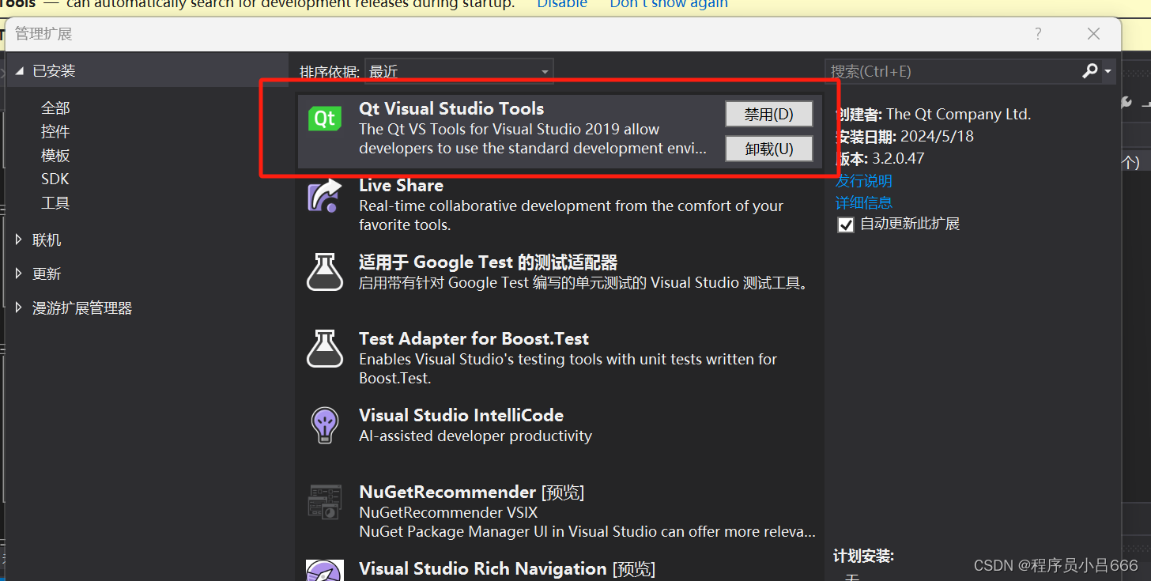Select the 全部 category
The height and width of the screenshot is (581, 1151).
pyautogui.click(x=55, y=108)
